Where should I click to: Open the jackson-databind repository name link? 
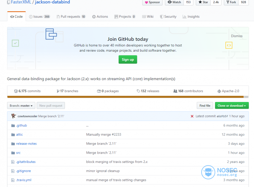pos(52,2)
